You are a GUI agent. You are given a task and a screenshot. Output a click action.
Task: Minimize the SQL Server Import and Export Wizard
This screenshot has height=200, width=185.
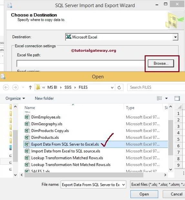(157, 5)
